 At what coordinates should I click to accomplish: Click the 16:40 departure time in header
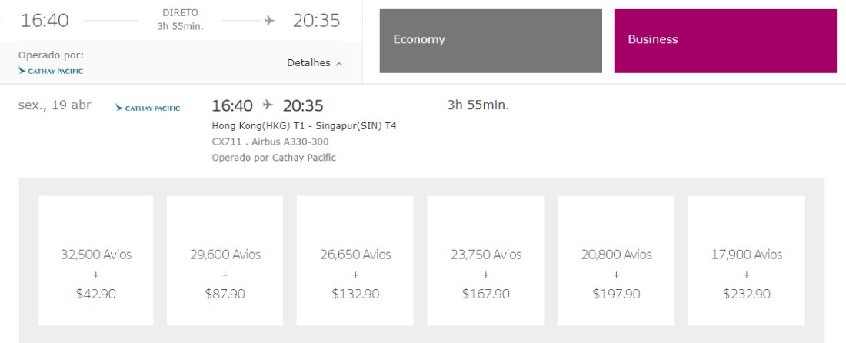pos(45,21)
